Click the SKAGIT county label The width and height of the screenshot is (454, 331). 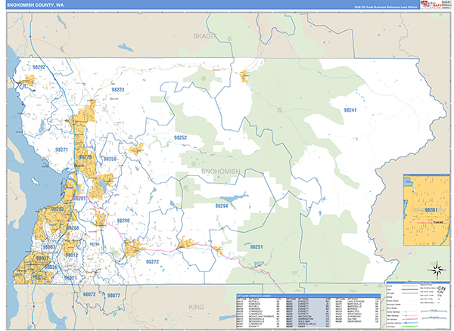tap(205, 36)
